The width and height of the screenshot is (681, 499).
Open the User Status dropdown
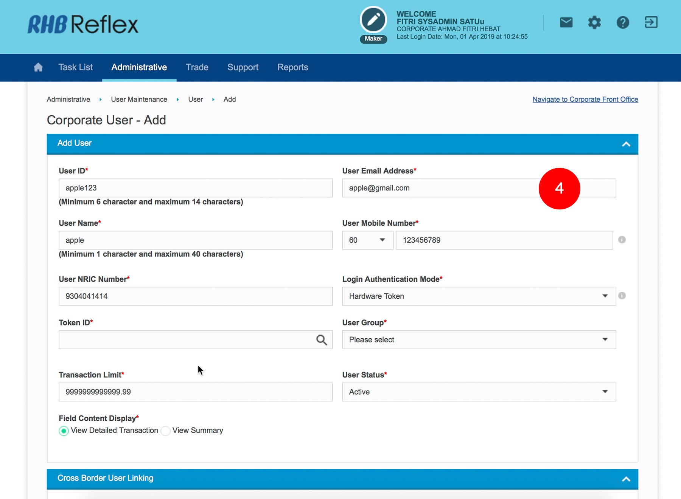coord(479,392)
